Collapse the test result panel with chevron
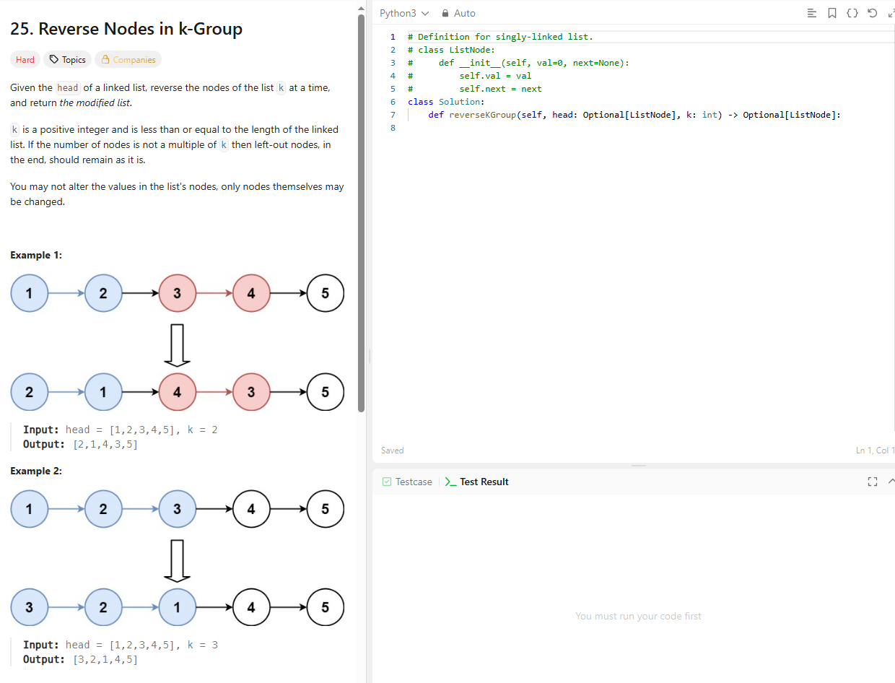This screenshot has height=683, width=895. 891,482
